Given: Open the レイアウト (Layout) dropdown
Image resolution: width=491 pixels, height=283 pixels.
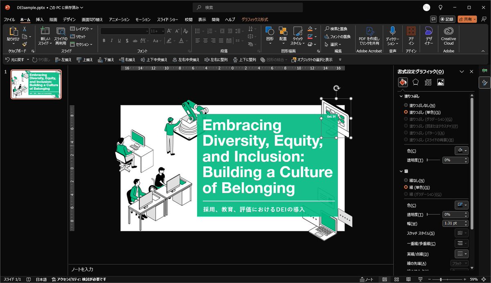Looking at the screenshot, I should (x=81, y=29).
